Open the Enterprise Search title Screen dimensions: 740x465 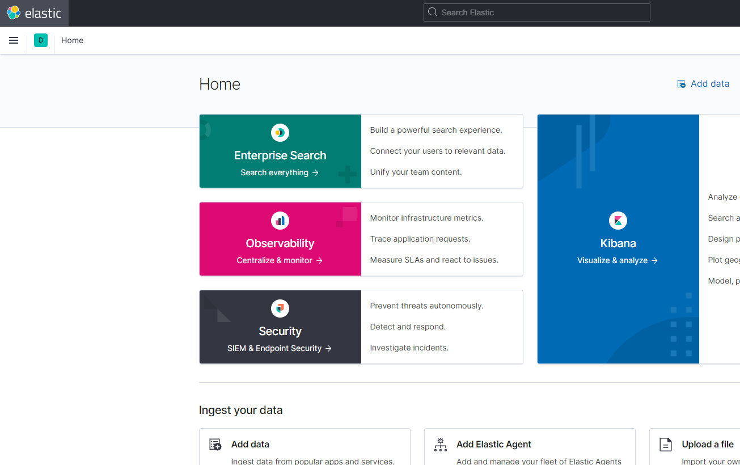(x=280, y=155)
